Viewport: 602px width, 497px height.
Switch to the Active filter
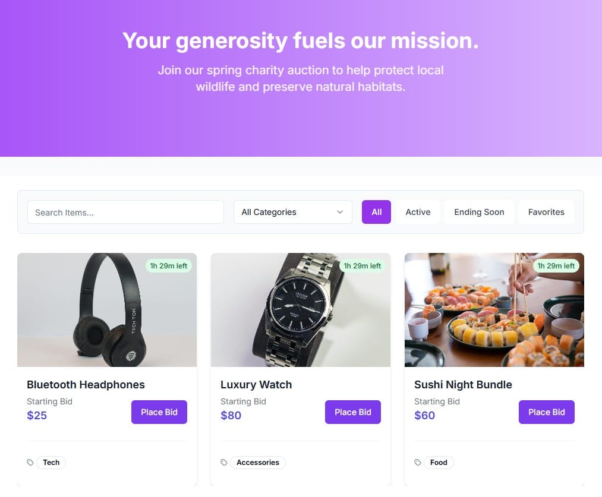point(418,212)
